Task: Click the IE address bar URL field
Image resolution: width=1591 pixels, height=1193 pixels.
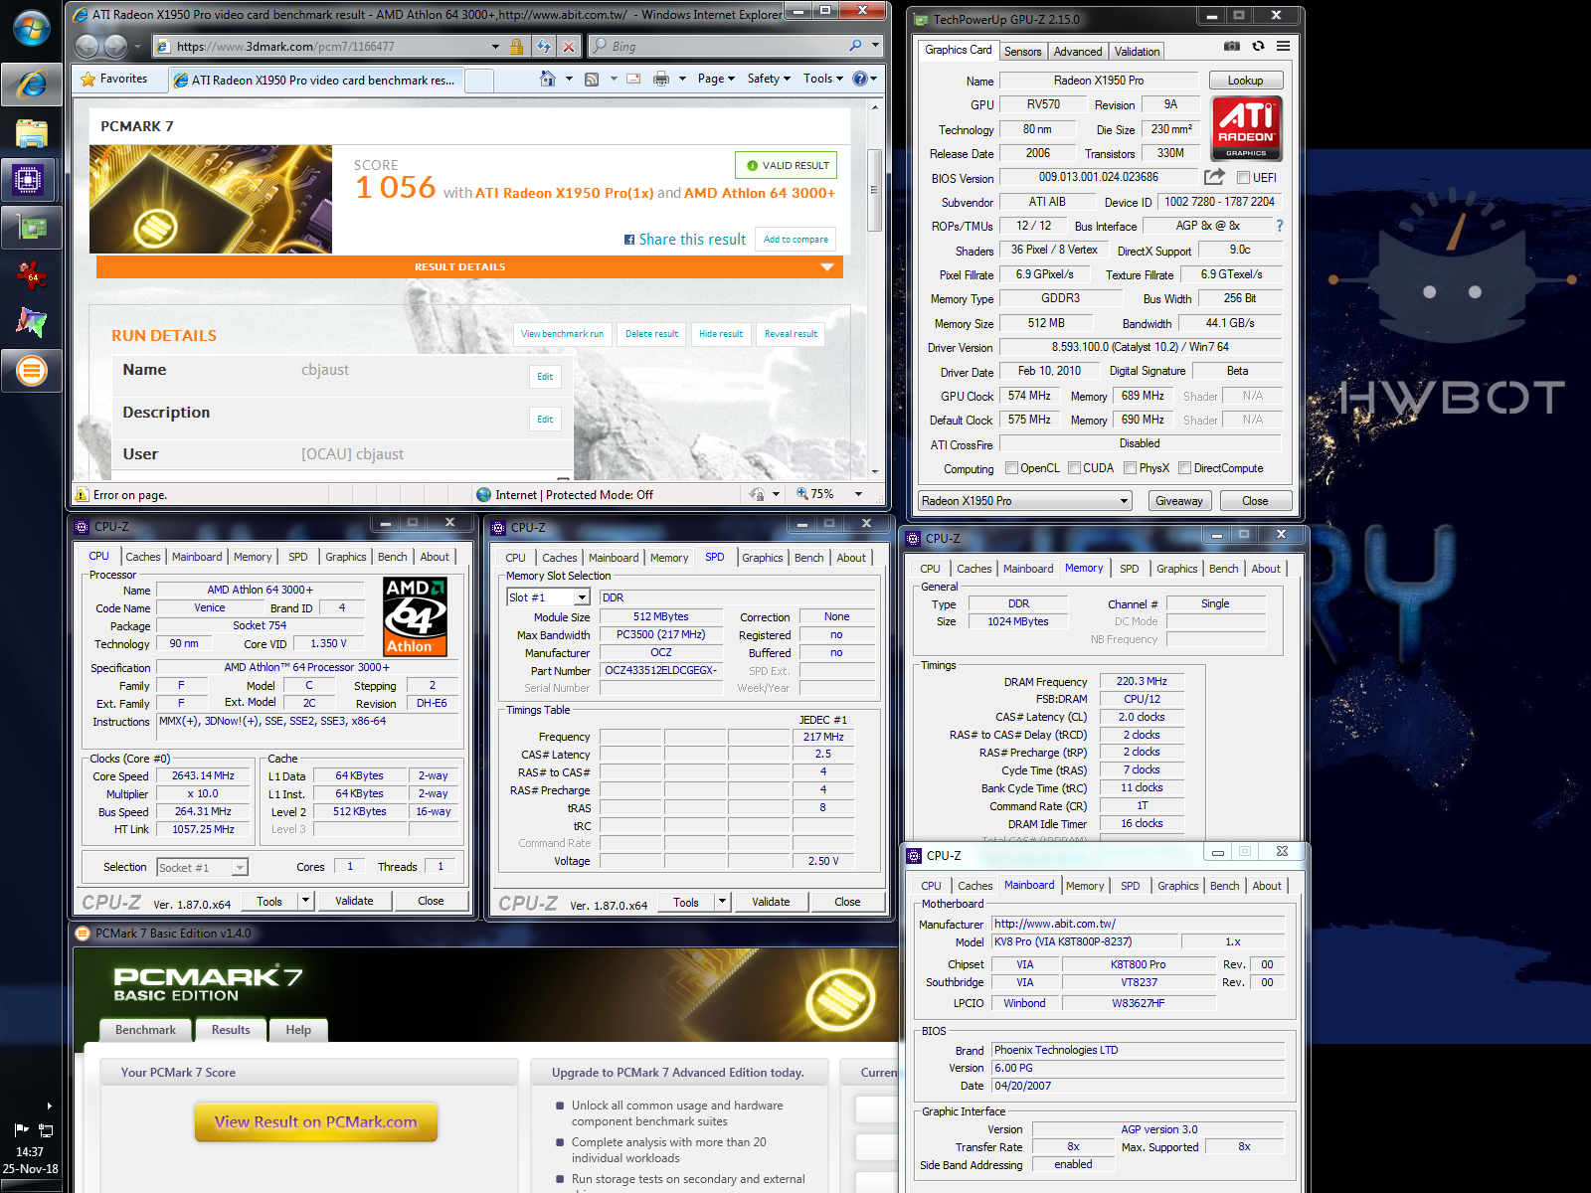Action: (x=328, y=46)
